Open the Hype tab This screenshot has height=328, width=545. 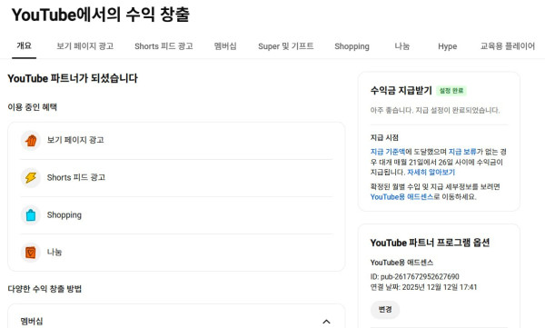click(x=447, y=46)
